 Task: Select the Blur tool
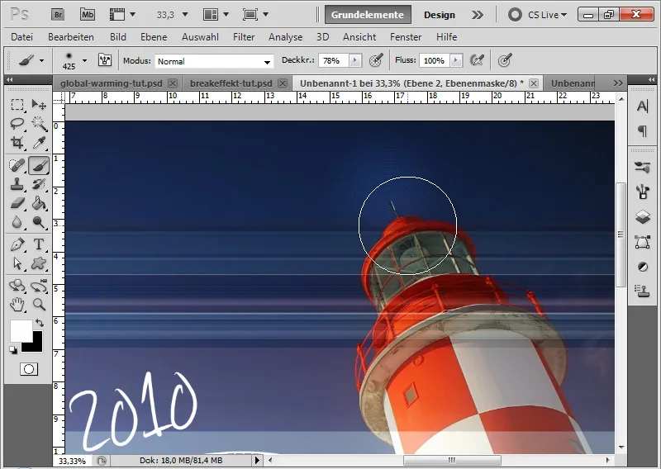pos(17,222)
